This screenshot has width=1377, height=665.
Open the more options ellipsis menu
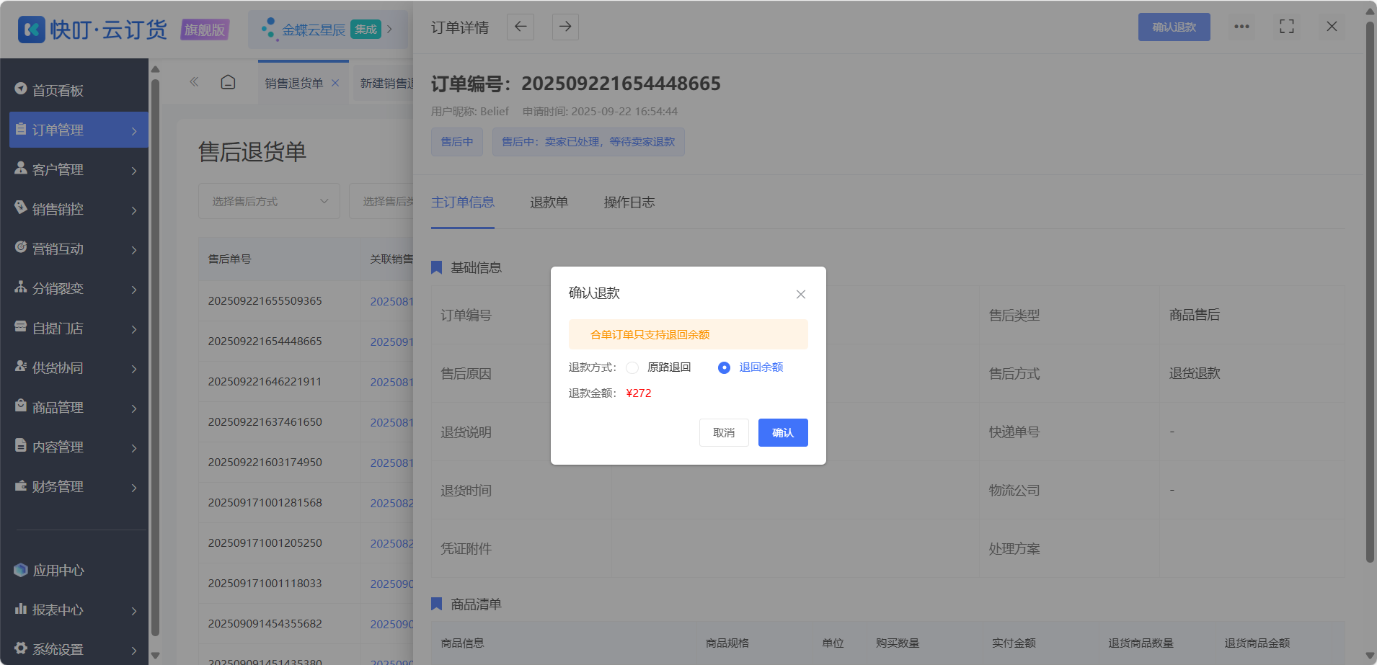point(1241,27)
